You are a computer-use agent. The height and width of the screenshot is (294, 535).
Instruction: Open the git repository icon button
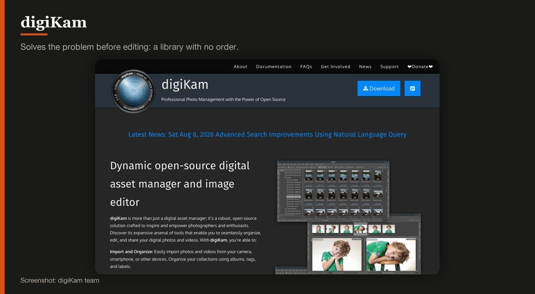[412, 88]
